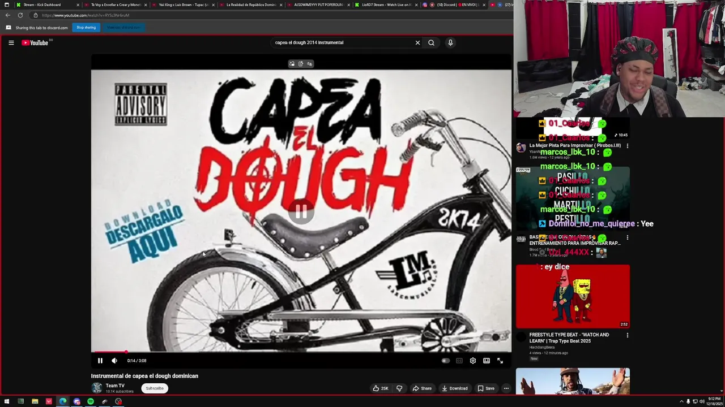Open the YouTube hamburger guide menu
This screenshot has height=407, width=725.
(11, 42)
